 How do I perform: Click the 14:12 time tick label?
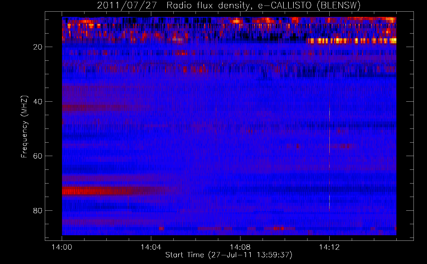tap(329, 247)
